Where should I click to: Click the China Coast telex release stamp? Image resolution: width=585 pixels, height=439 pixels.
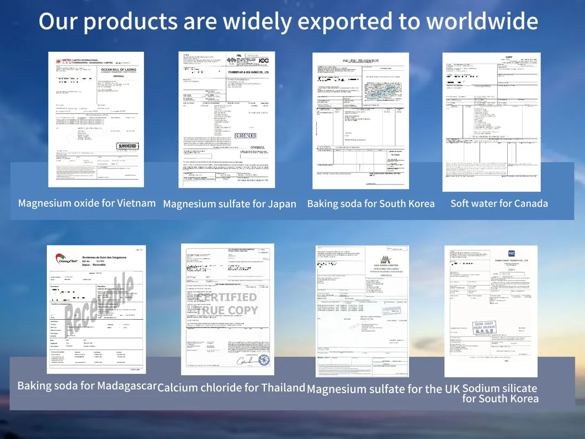point(484,327)
